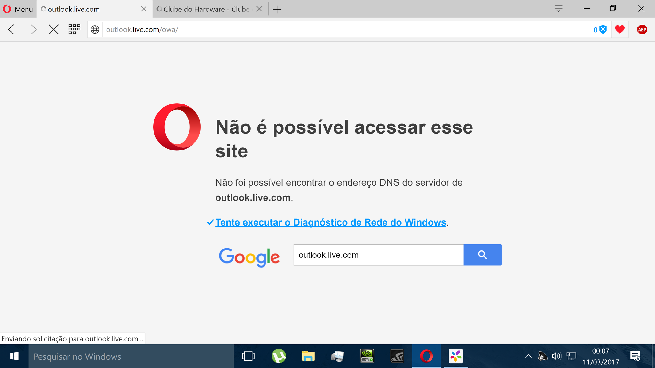Image resolution: width=655 pixels, height=368 pixels.
Task: Open a new tab with plus button
Action: click(x=277, y=10)
